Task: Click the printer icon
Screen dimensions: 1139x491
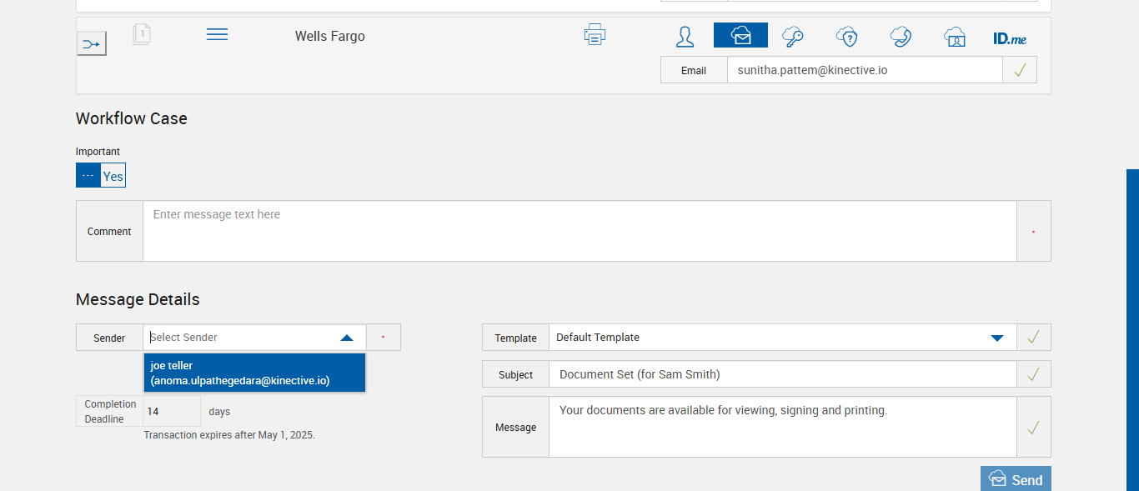Action: coord(595,35)
